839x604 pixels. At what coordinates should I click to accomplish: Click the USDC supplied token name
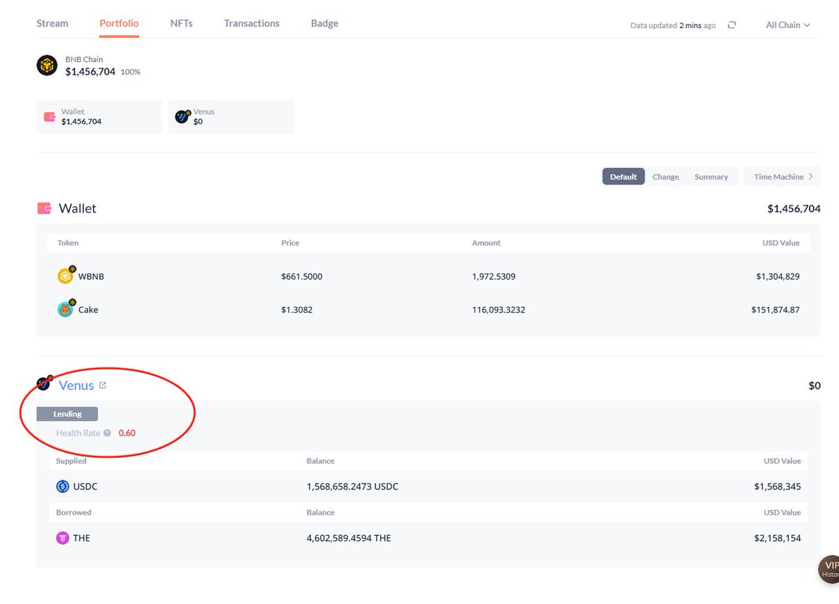click(x=85, y=487)
